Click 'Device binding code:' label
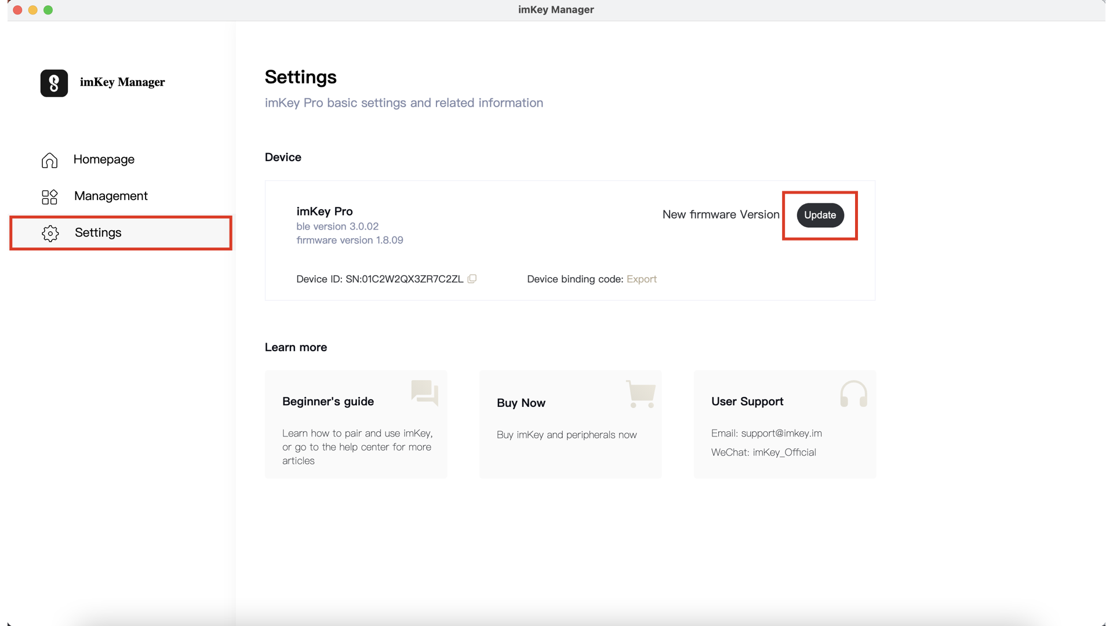 click(x=575, y=279)
